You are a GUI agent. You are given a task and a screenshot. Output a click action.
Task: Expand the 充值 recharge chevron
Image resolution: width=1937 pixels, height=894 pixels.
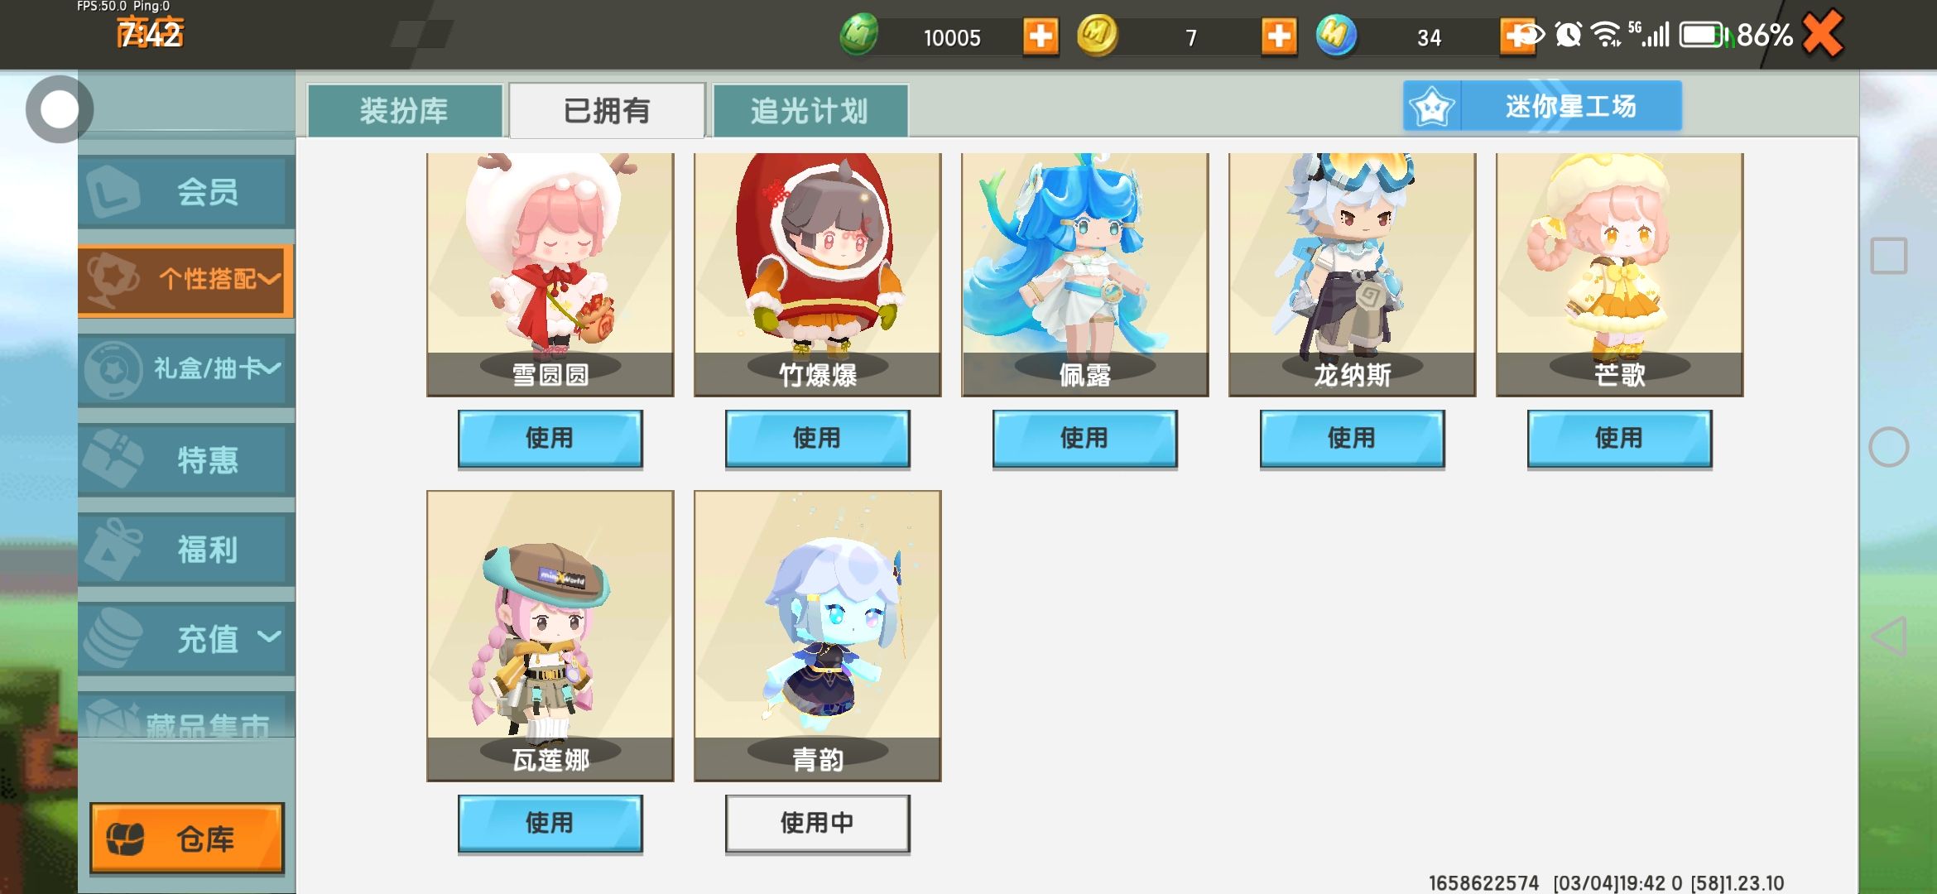tap(269, 637)
